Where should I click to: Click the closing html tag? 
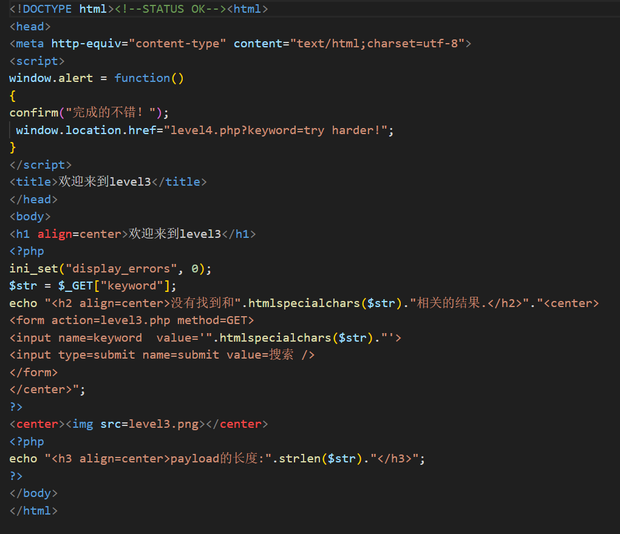(x=33, y=511)
